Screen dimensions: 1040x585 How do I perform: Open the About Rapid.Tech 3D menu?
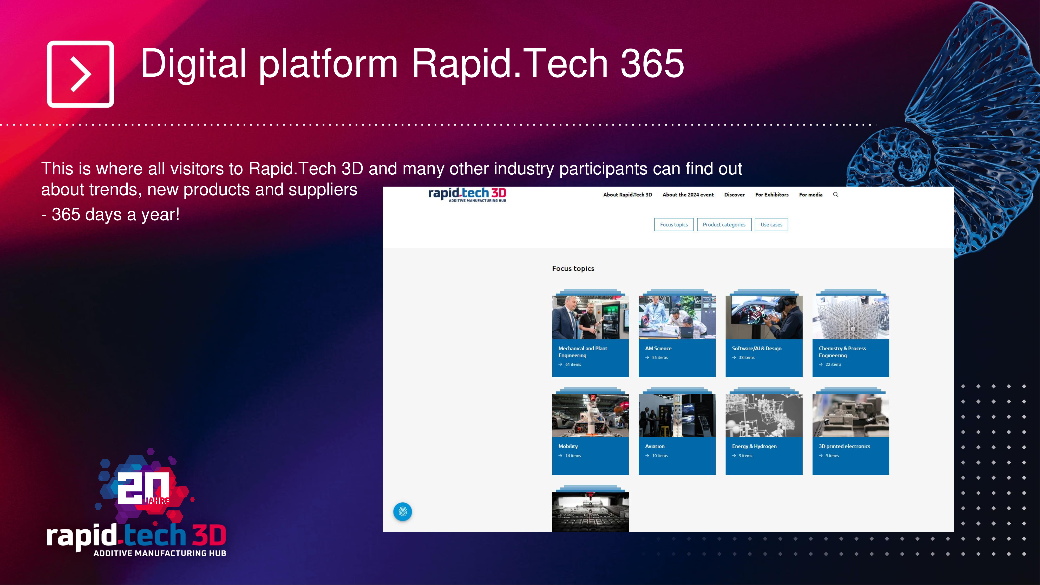(627, 195)
